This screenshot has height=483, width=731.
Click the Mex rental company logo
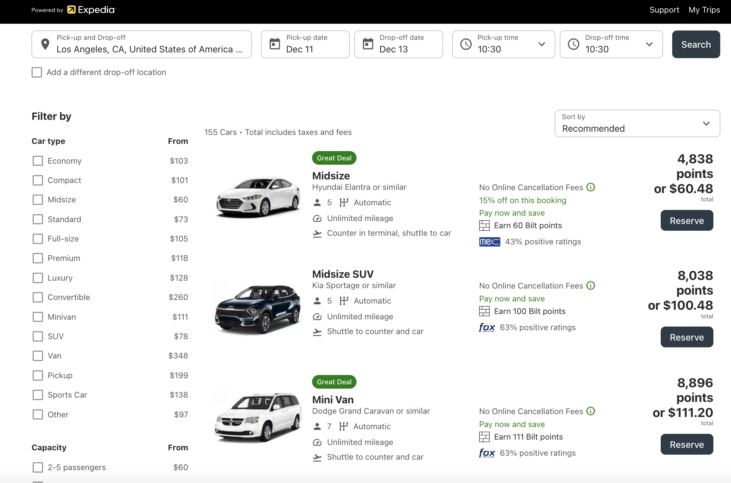490,242
